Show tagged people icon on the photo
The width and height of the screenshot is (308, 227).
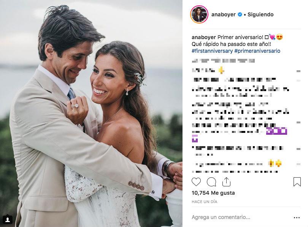(8, 220)
